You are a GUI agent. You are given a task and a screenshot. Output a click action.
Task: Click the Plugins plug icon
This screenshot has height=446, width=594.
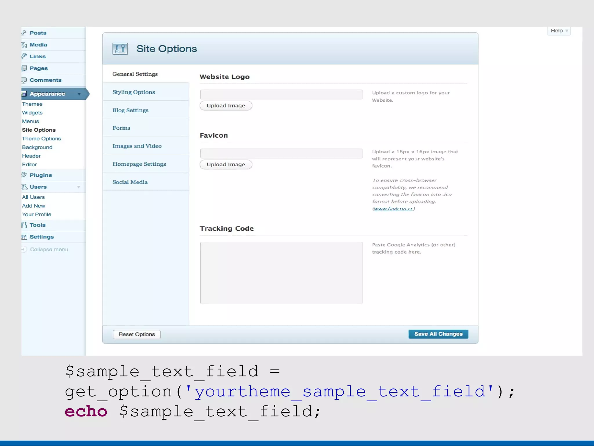click(x=24, y=175)
